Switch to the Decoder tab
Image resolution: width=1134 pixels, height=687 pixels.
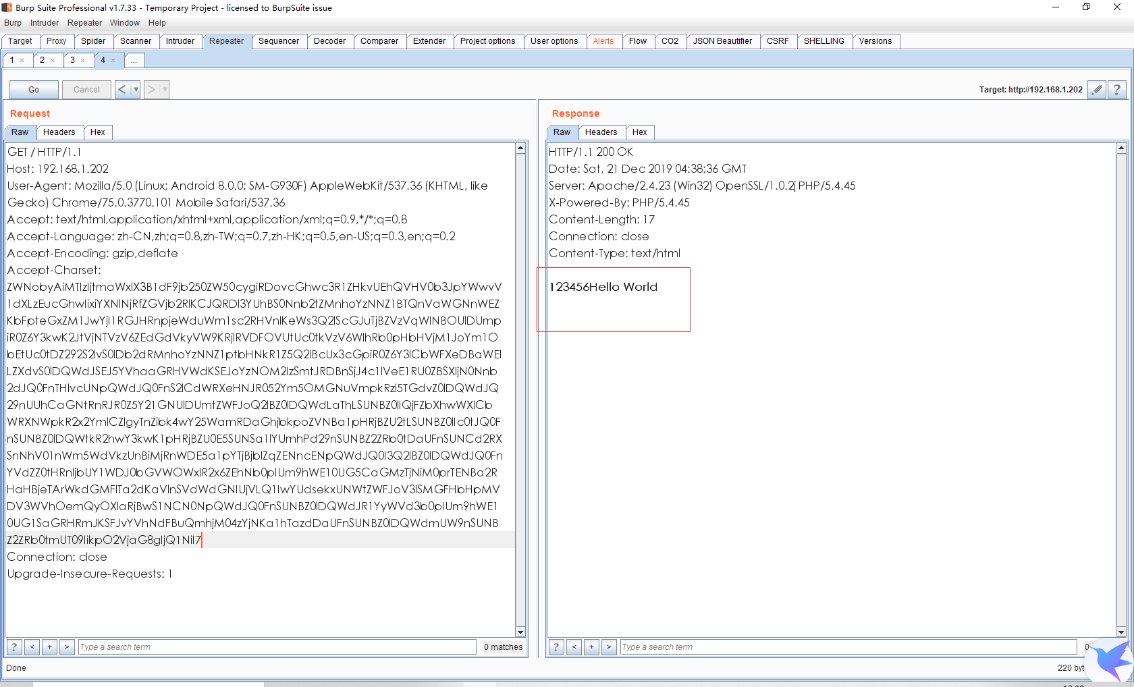tap(330, 41)
